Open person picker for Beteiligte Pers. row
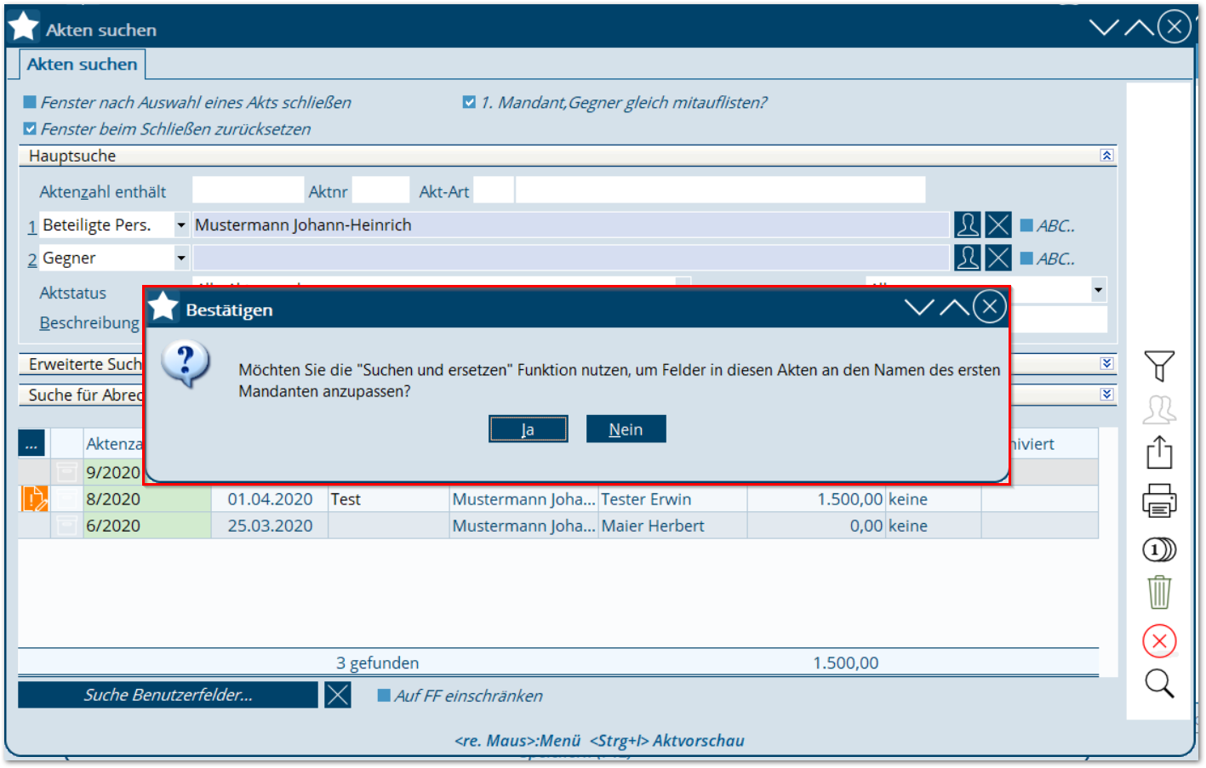Image resolution: width=1206 pixels, height=768 pixels. pyautogui.click(x=968, y=225)
